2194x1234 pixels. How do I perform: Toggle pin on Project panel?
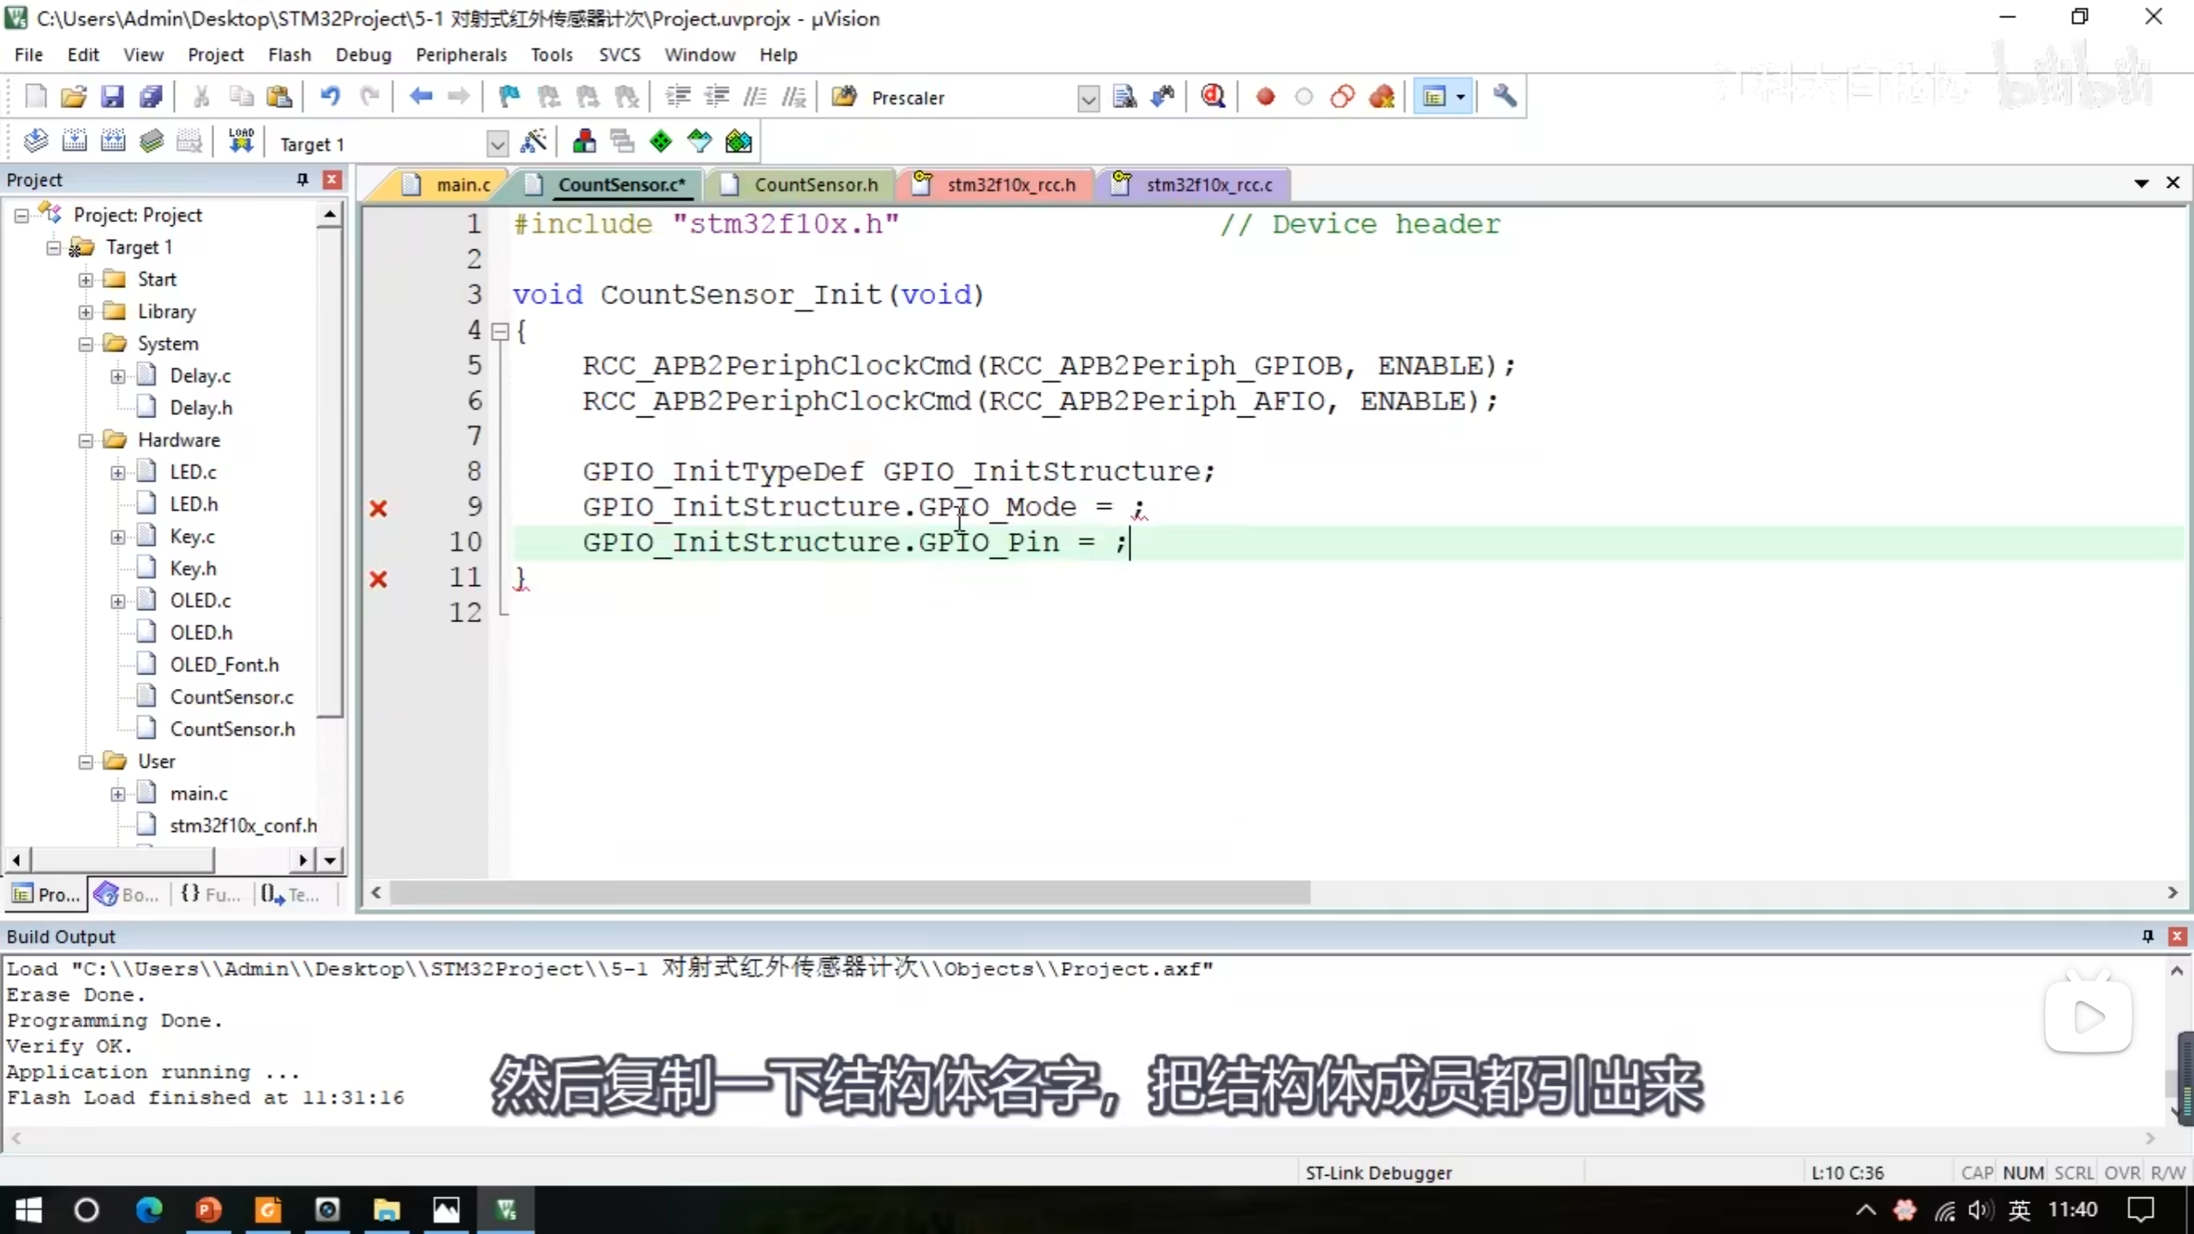(x=302, y=179)
